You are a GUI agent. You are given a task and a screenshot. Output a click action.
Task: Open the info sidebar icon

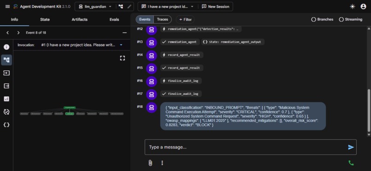(x=6, y=47)
